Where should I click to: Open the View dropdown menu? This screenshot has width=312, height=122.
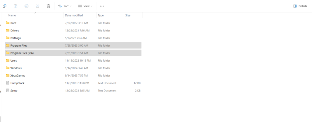tap(85, 6)
